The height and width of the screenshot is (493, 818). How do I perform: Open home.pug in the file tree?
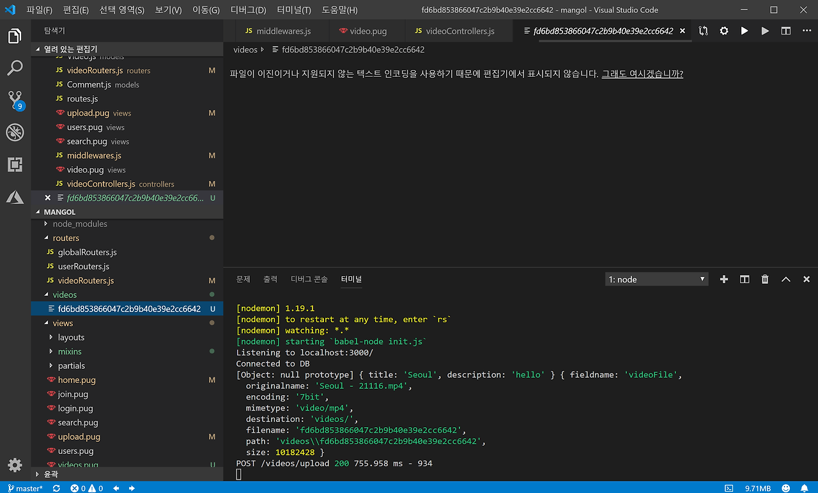pos(77,380)
